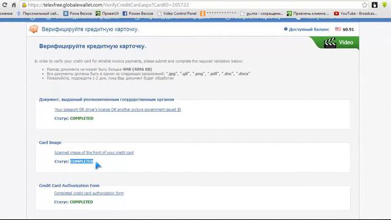391x220 pixels.
Task: Click the large Верифицируйте кредитную карточку heading
Action: [x=92, y=46]
